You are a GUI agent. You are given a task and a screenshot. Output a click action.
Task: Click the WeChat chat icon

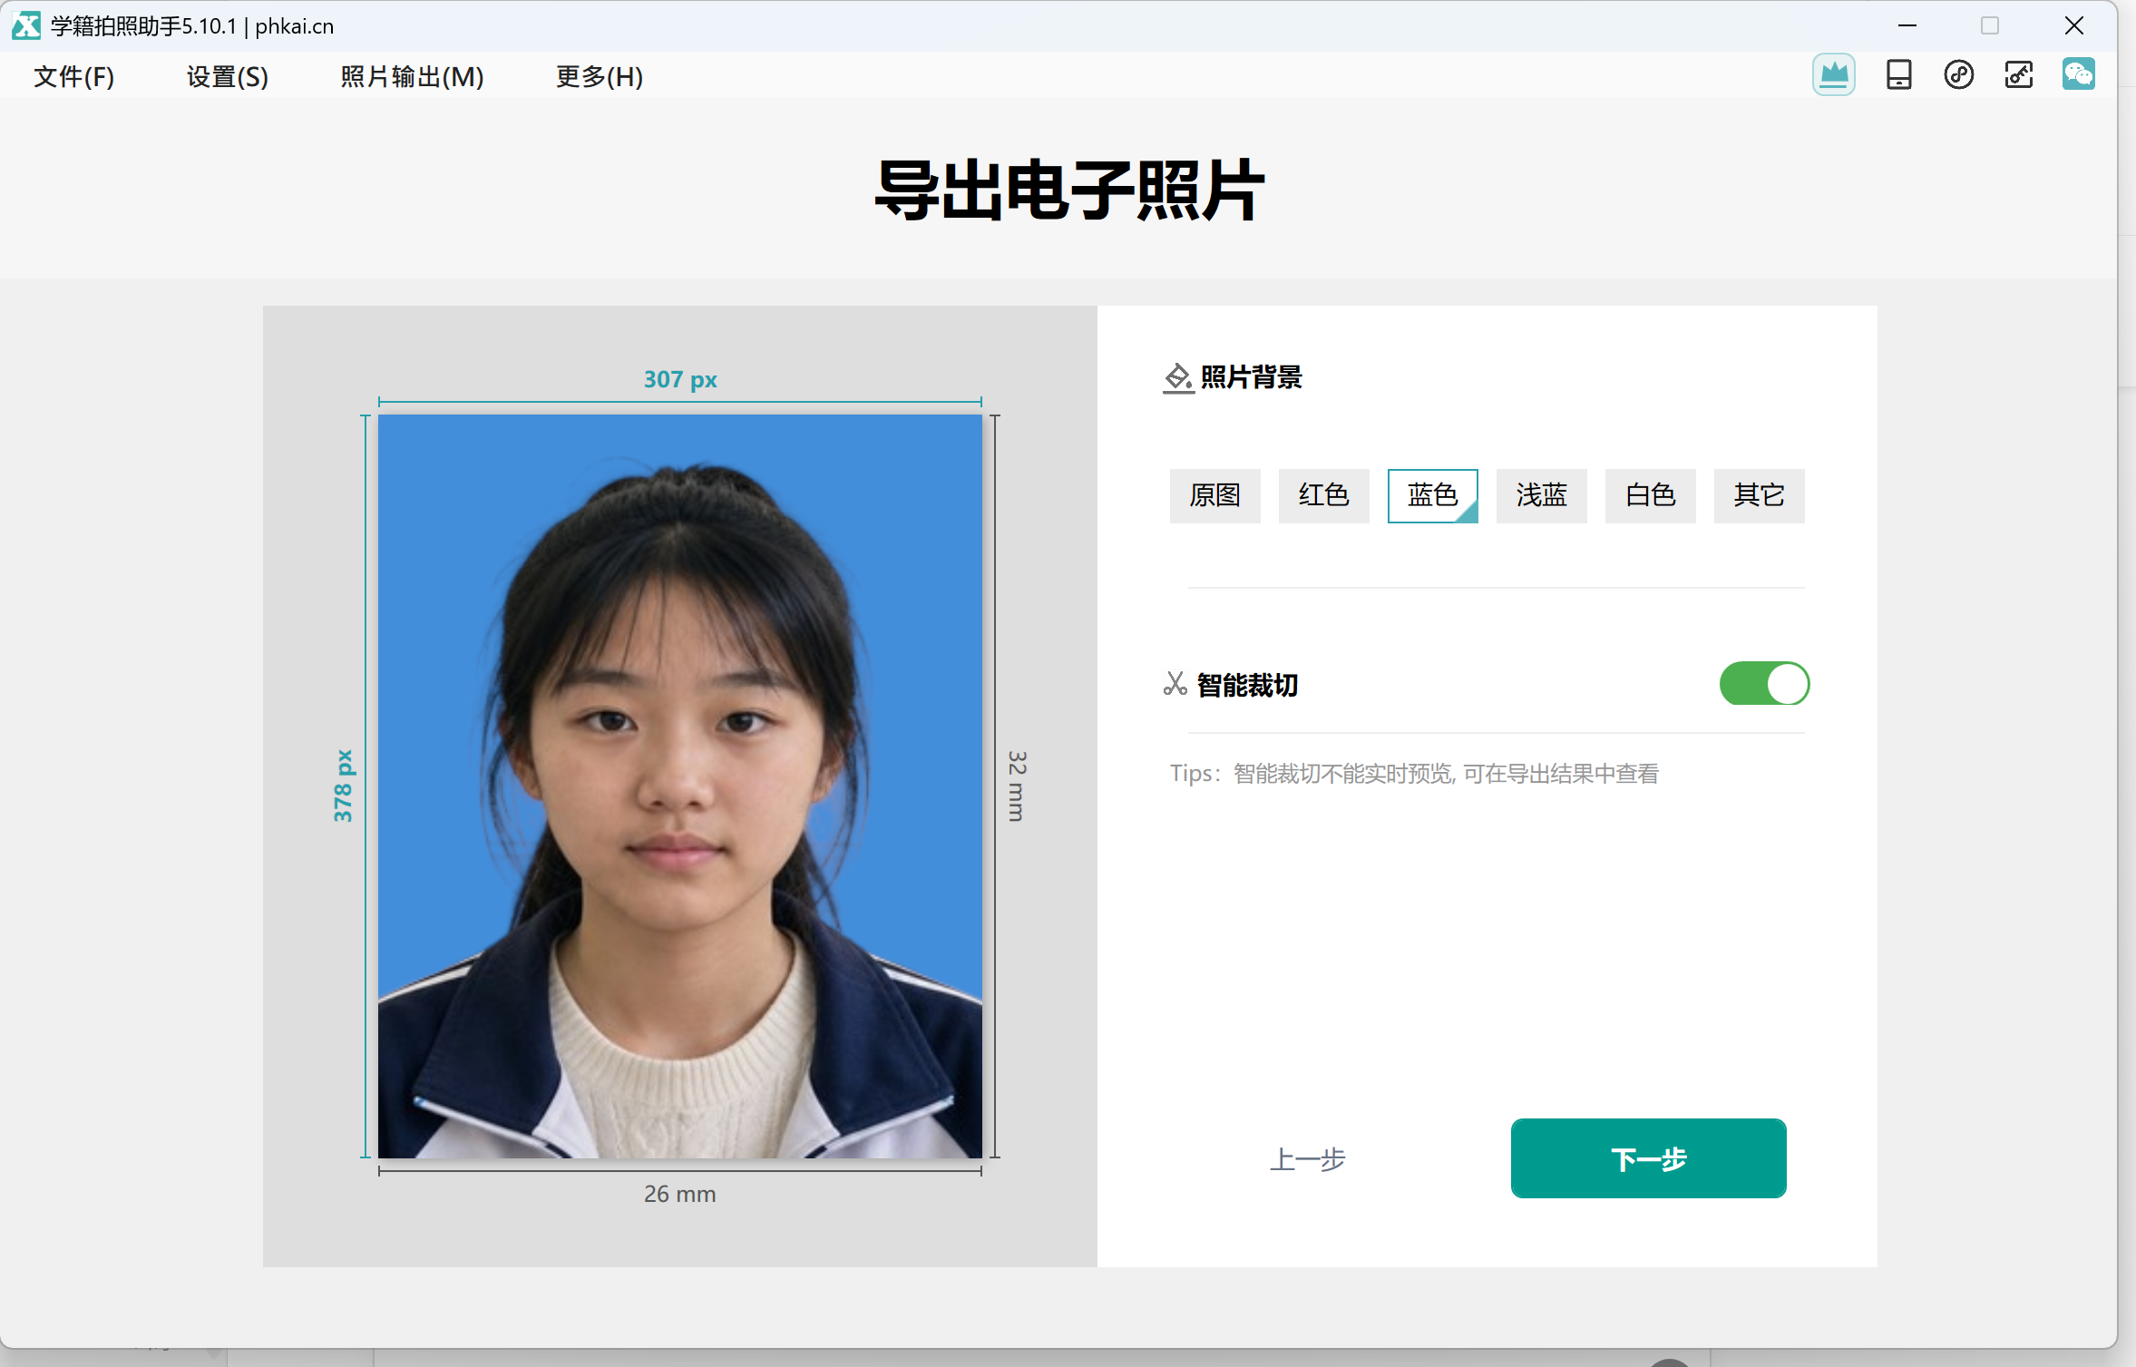click(2078, 74)
